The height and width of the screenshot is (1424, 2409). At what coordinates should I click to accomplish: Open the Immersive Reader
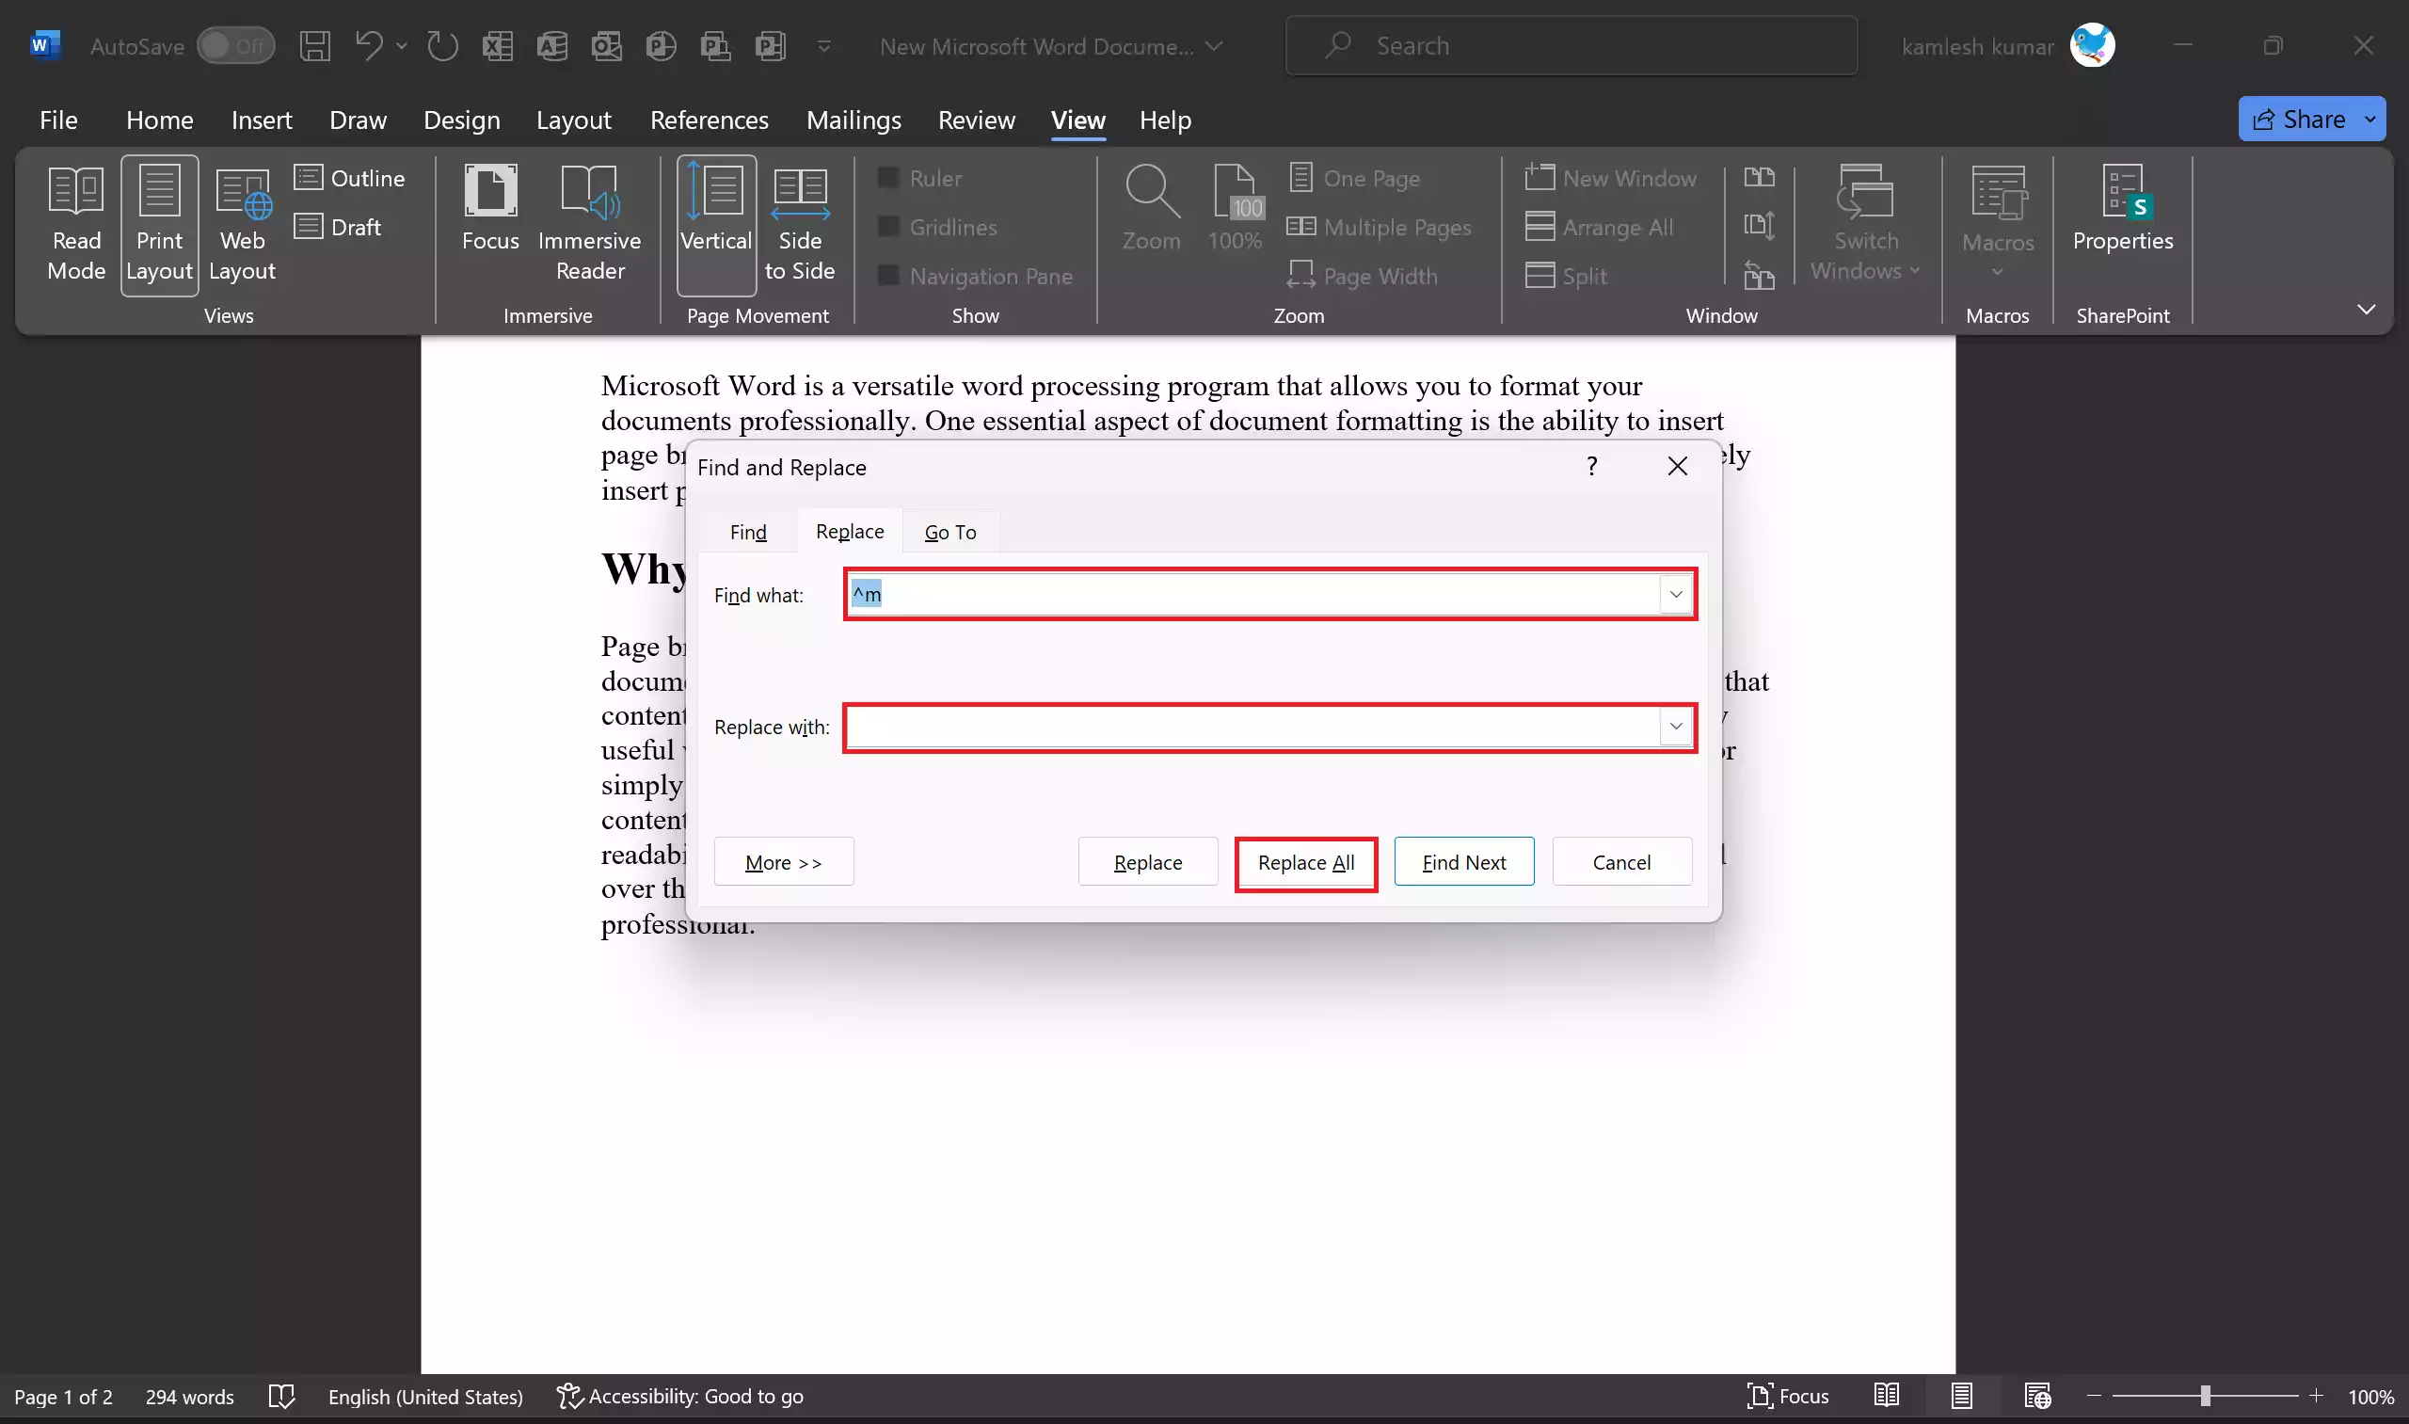[x=589, y=225]
